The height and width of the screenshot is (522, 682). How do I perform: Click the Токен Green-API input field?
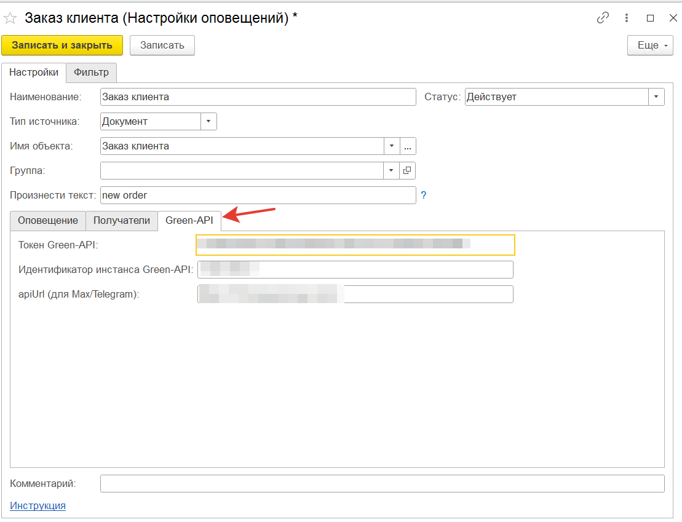click(355, 245)
